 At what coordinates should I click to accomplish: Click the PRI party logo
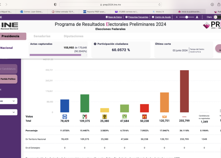coord(85,117)
